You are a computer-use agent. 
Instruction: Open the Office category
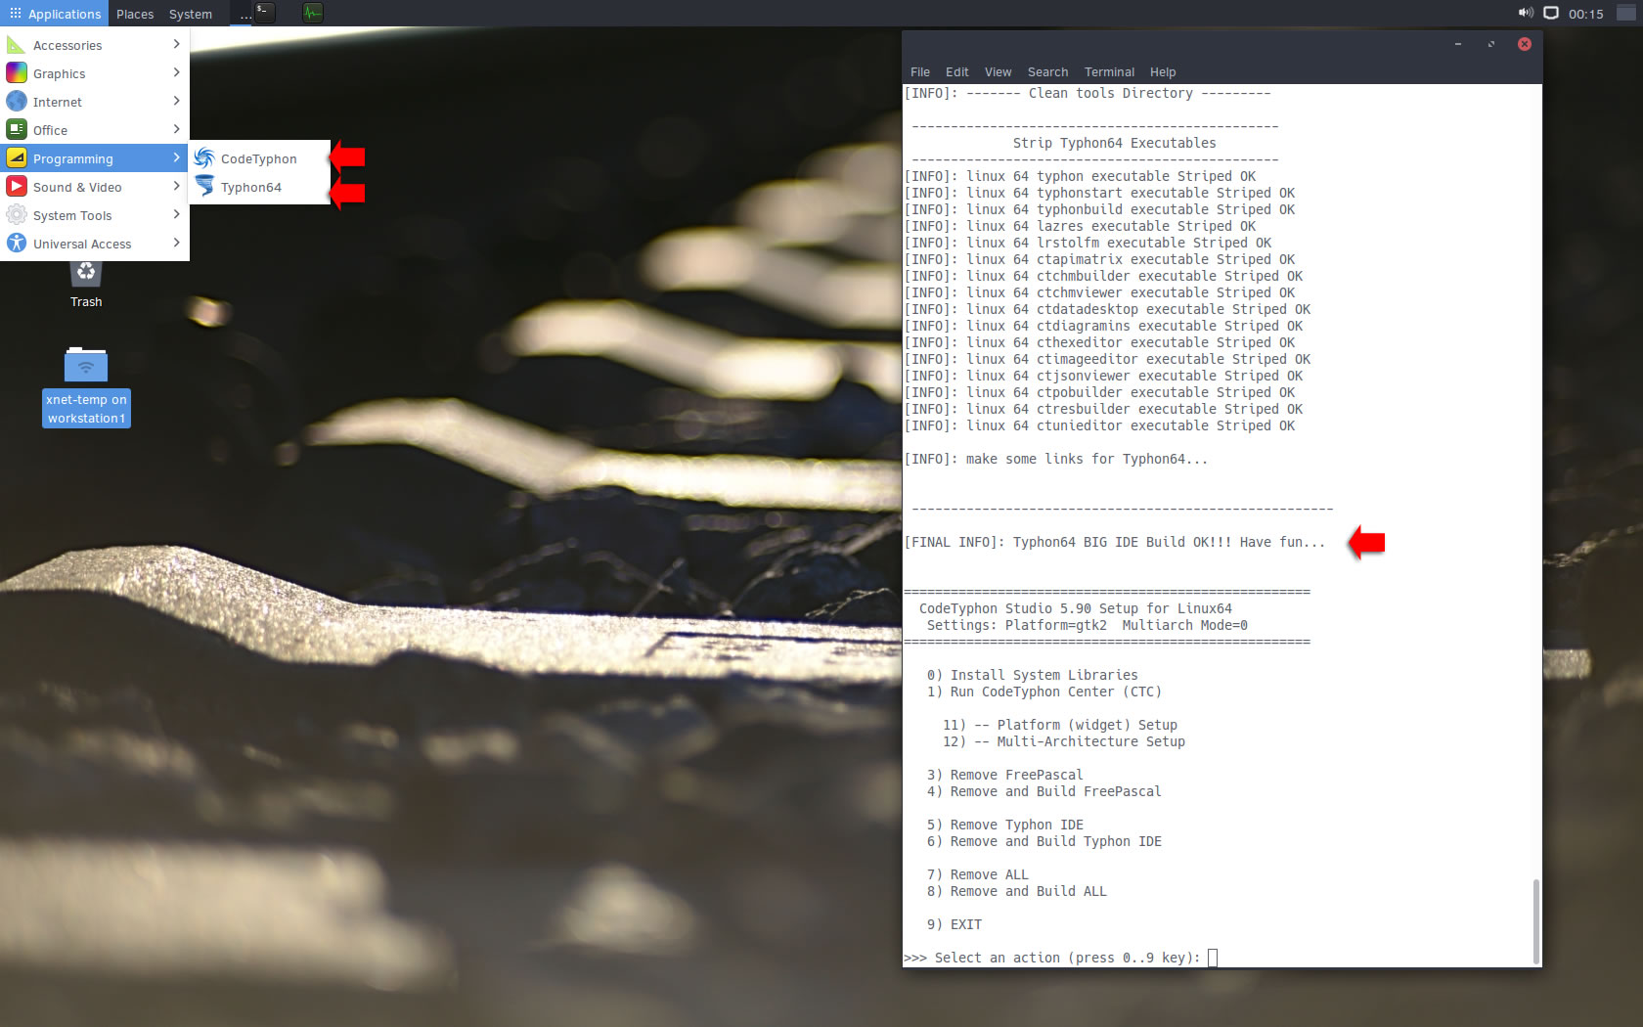94,130
